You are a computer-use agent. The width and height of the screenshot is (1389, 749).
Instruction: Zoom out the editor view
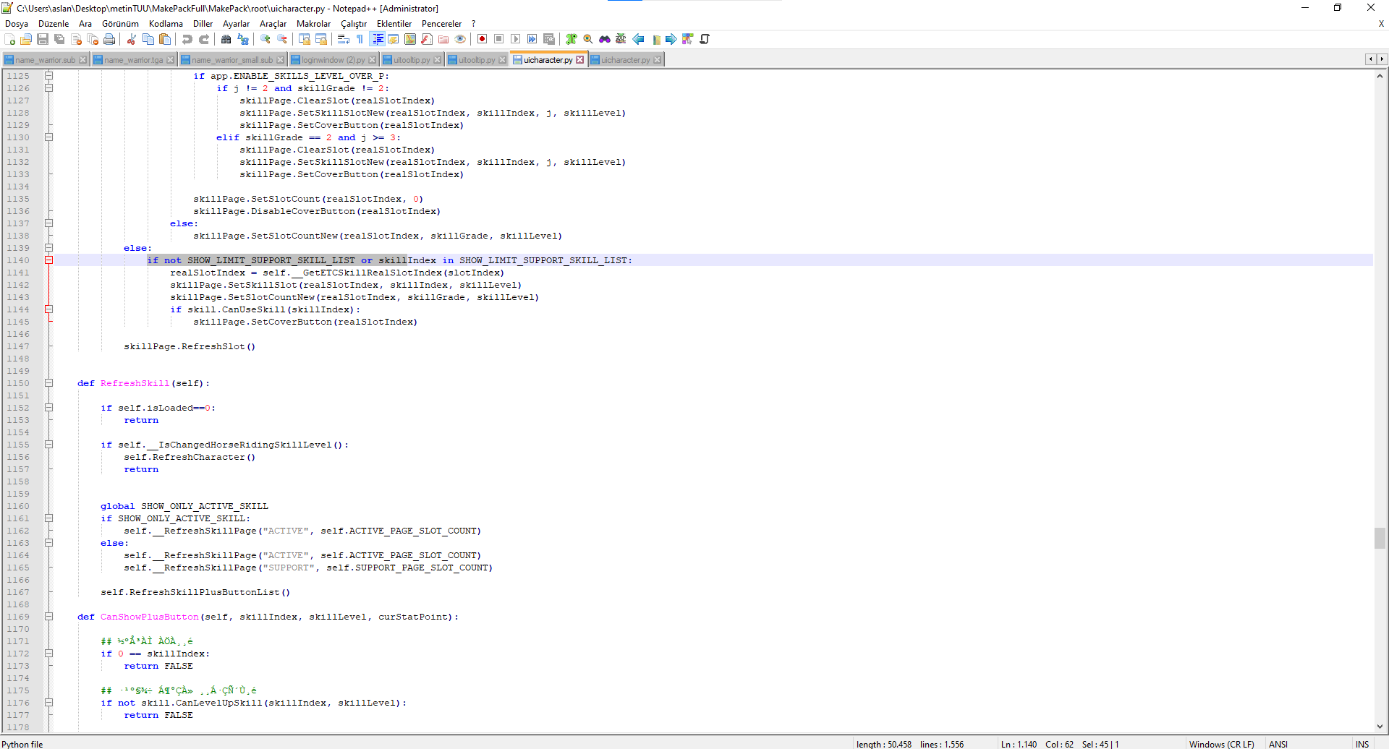(x=282, y=39)
